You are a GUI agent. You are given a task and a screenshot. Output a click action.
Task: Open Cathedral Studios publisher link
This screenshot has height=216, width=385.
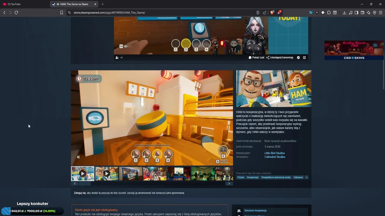(x=275, y=157)
